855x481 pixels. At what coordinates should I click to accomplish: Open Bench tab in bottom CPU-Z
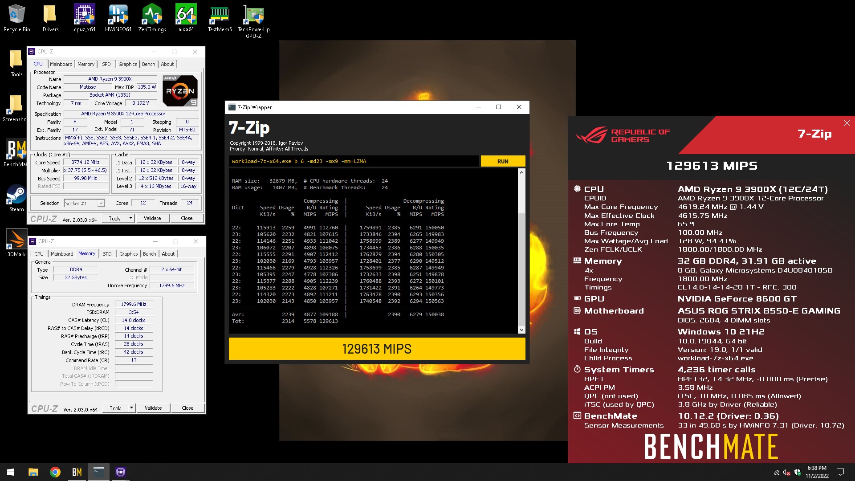coord(150,254)
